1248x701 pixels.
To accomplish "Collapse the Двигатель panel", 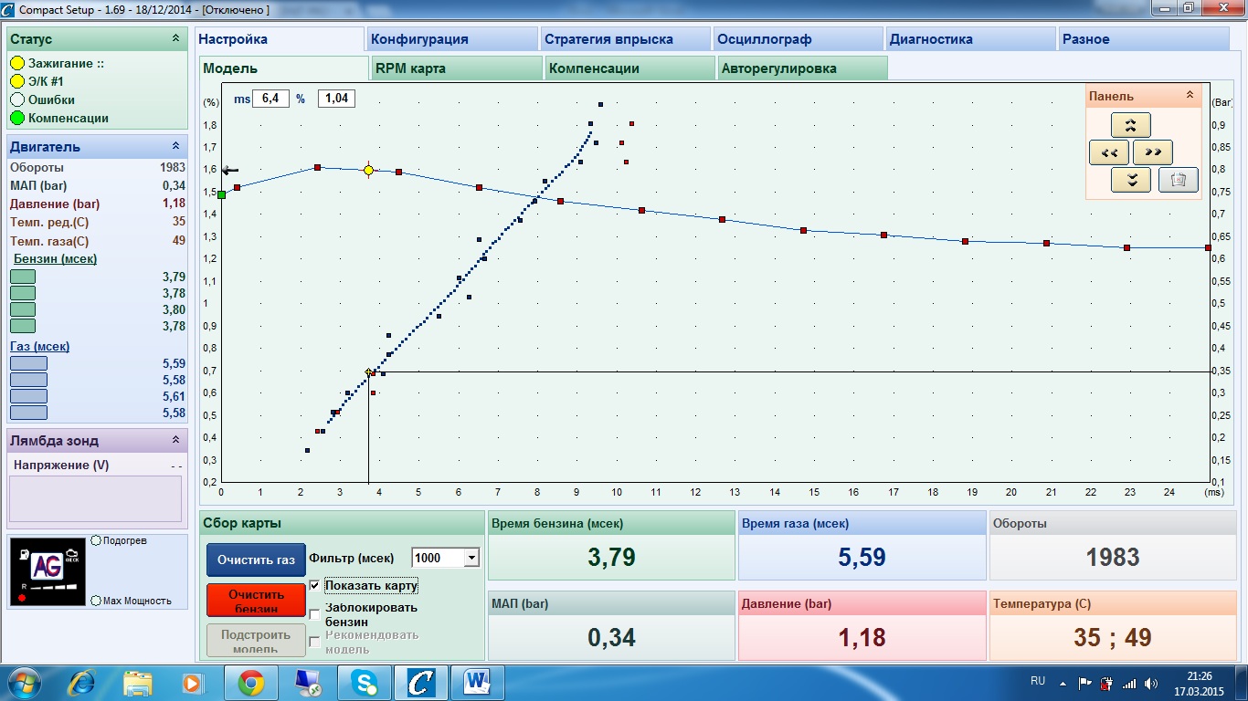I will coord(175,147).
